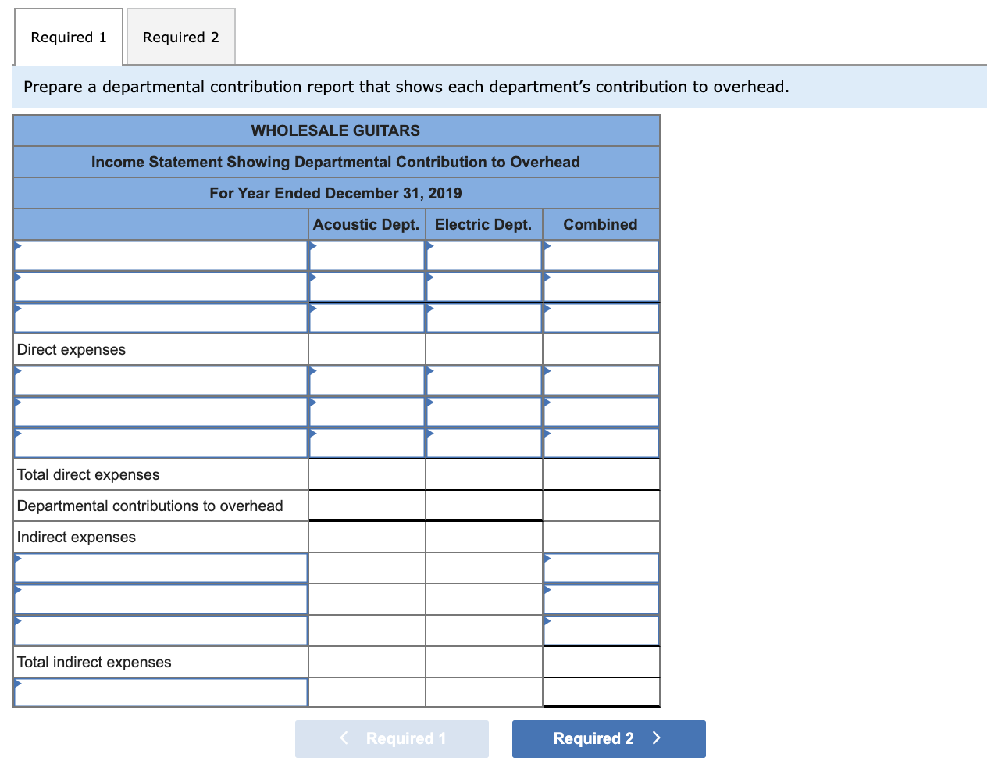Screen dimensions: 998x772
Task: Switch to the Required 2 tab
Action: [180, 37]
